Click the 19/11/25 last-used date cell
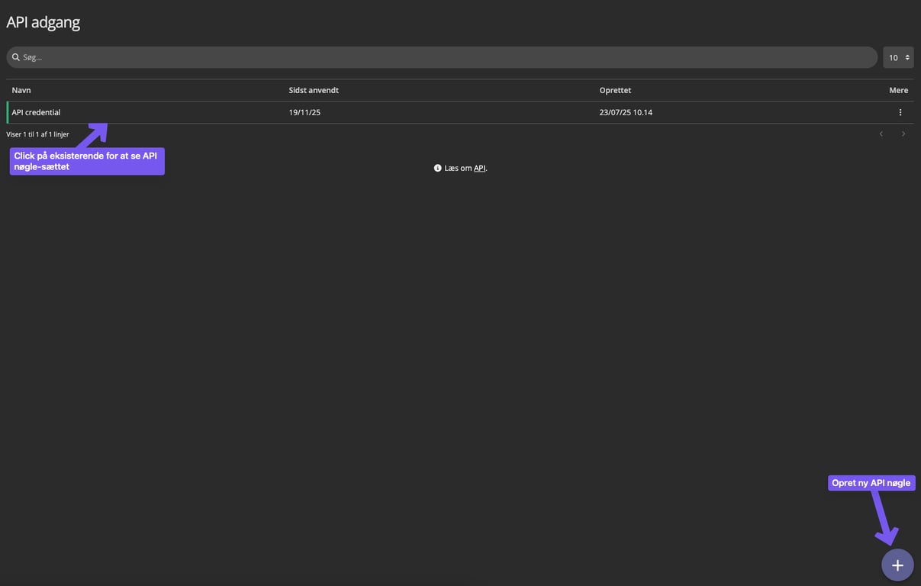The height and width of the screenshot is (586, 921). click(304, 112)
